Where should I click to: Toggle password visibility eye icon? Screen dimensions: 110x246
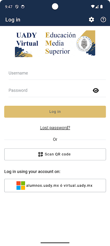96,90
